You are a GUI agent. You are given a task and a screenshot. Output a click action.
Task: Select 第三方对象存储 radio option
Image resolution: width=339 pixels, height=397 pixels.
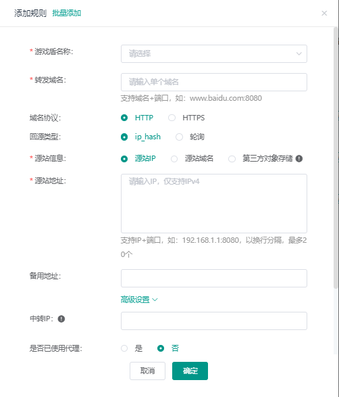(232, 159)
